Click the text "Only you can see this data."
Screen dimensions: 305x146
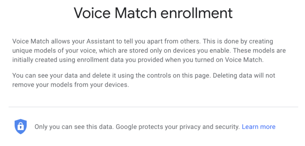click(x=74, y=127)
